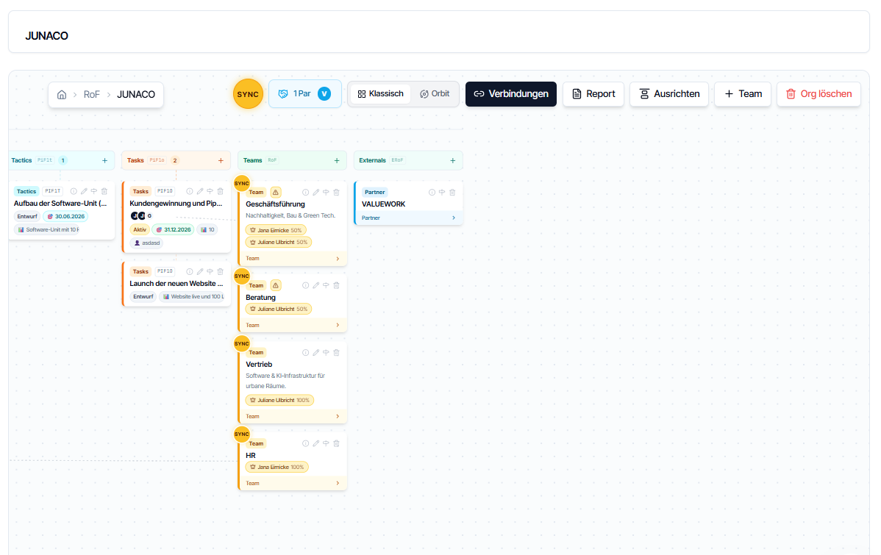Click the warning icon on Beratung card
The image size is (881, 555).
point(275,285)
